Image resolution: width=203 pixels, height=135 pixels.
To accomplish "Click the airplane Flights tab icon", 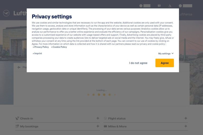I will point(19,67).
